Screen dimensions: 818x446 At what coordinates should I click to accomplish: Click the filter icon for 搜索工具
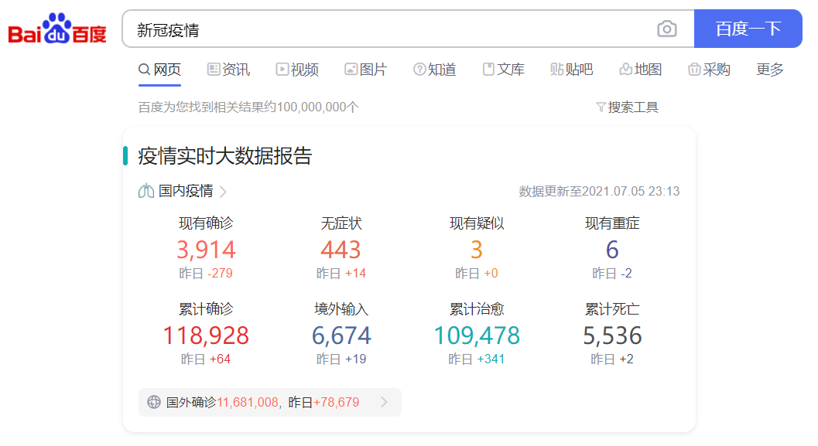pyautogui.click(x=601, y=107)
